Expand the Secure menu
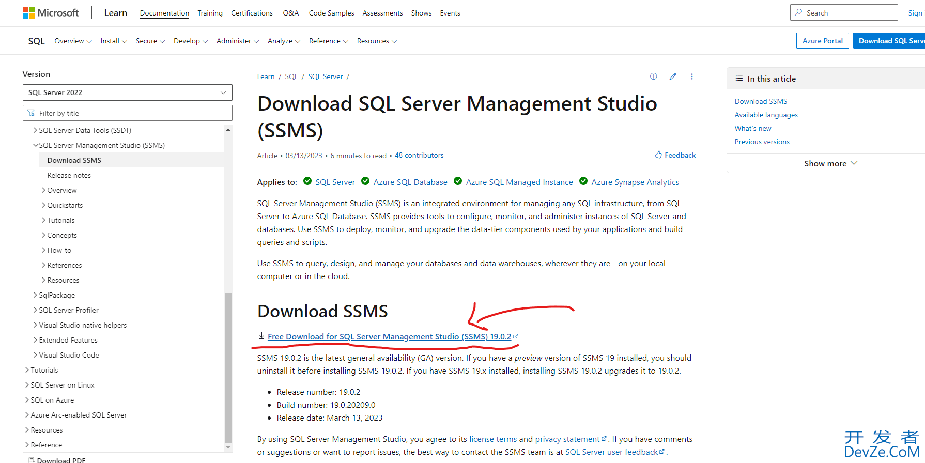The width and height of the screenshot is (925, 463). pyautogui.click(x=150, y=41)
